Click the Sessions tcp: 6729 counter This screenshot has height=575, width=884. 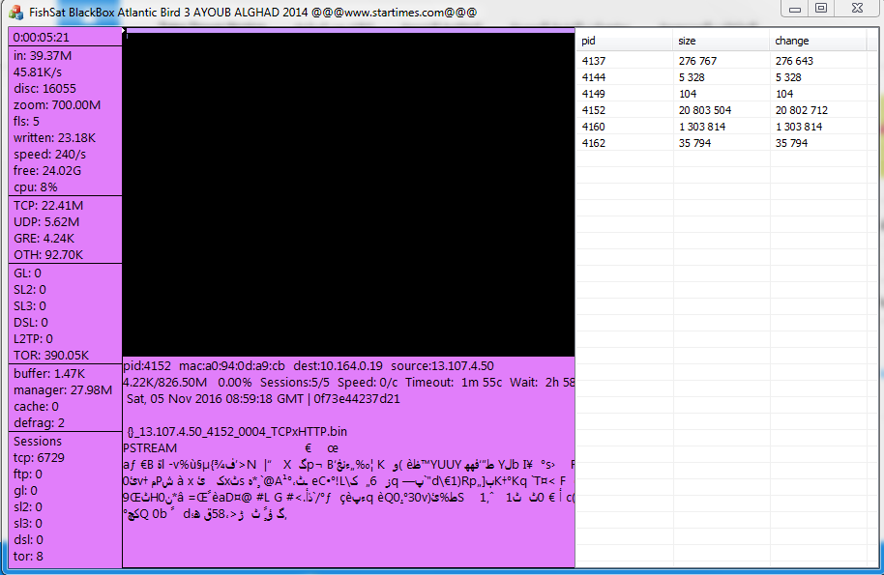click(x=39, y=458)
